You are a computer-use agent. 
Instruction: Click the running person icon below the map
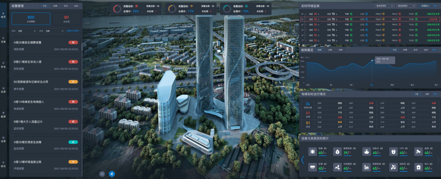(x=112, y=174)
